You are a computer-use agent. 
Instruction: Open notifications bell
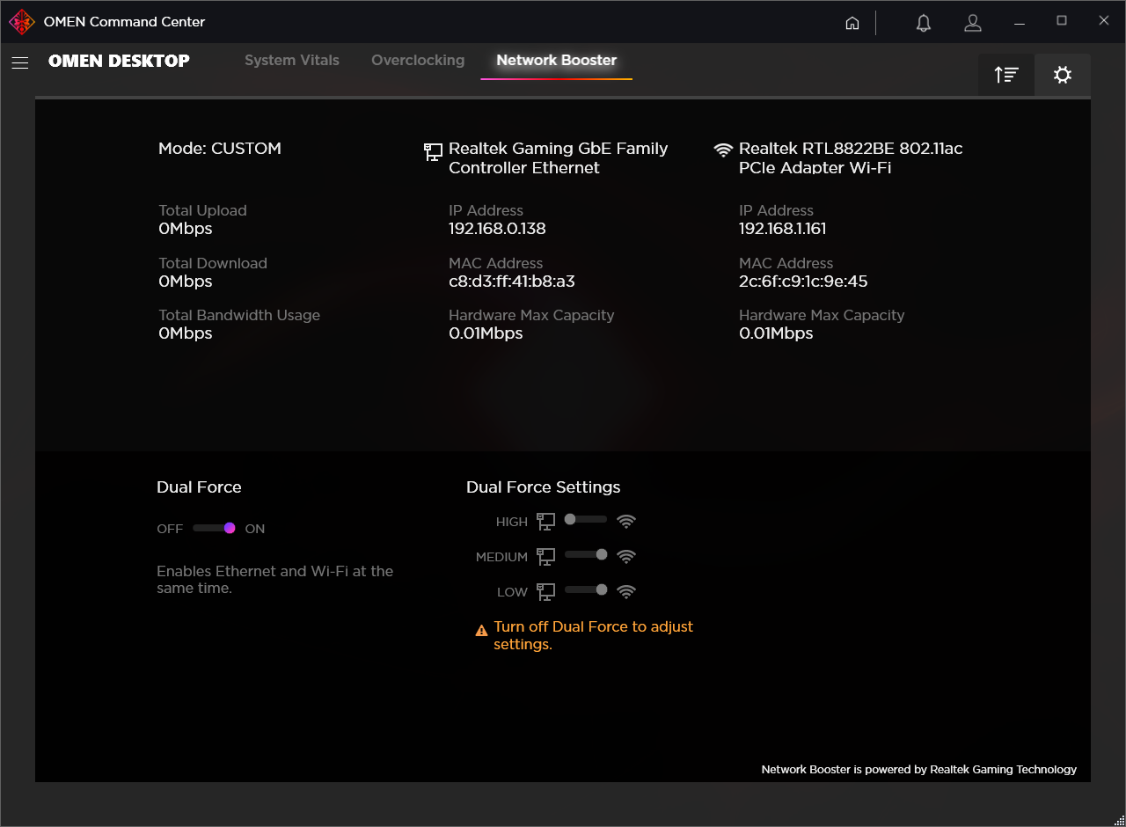click(924, 23)
